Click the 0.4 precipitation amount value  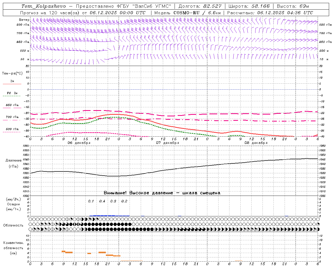coord(102,201)
